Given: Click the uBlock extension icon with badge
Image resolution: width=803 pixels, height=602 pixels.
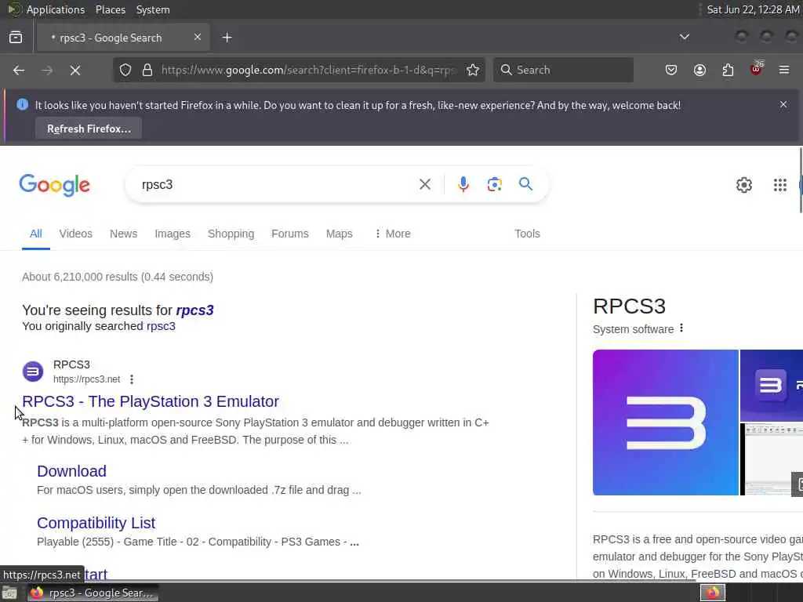Looking at the screenshot, I should pyautogui.click(x=757, y=69).
